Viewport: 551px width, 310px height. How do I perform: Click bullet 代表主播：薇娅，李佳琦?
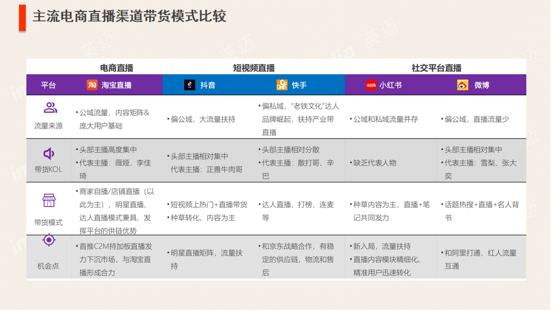[x=113, y=169]
